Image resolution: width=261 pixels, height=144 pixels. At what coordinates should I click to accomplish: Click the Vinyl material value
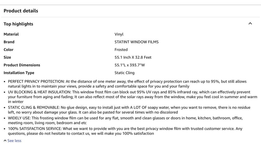click(119, 34)
